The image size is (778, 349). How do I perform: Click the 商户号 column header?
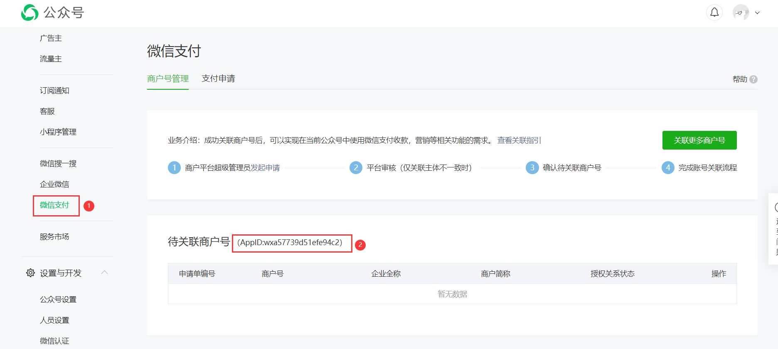(x=273, y=274)
